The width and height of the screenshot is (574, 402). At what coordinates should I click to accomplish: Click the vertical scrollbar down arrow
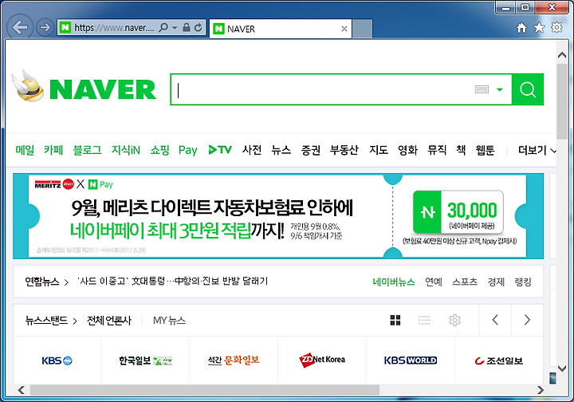(x=562, y=368)
